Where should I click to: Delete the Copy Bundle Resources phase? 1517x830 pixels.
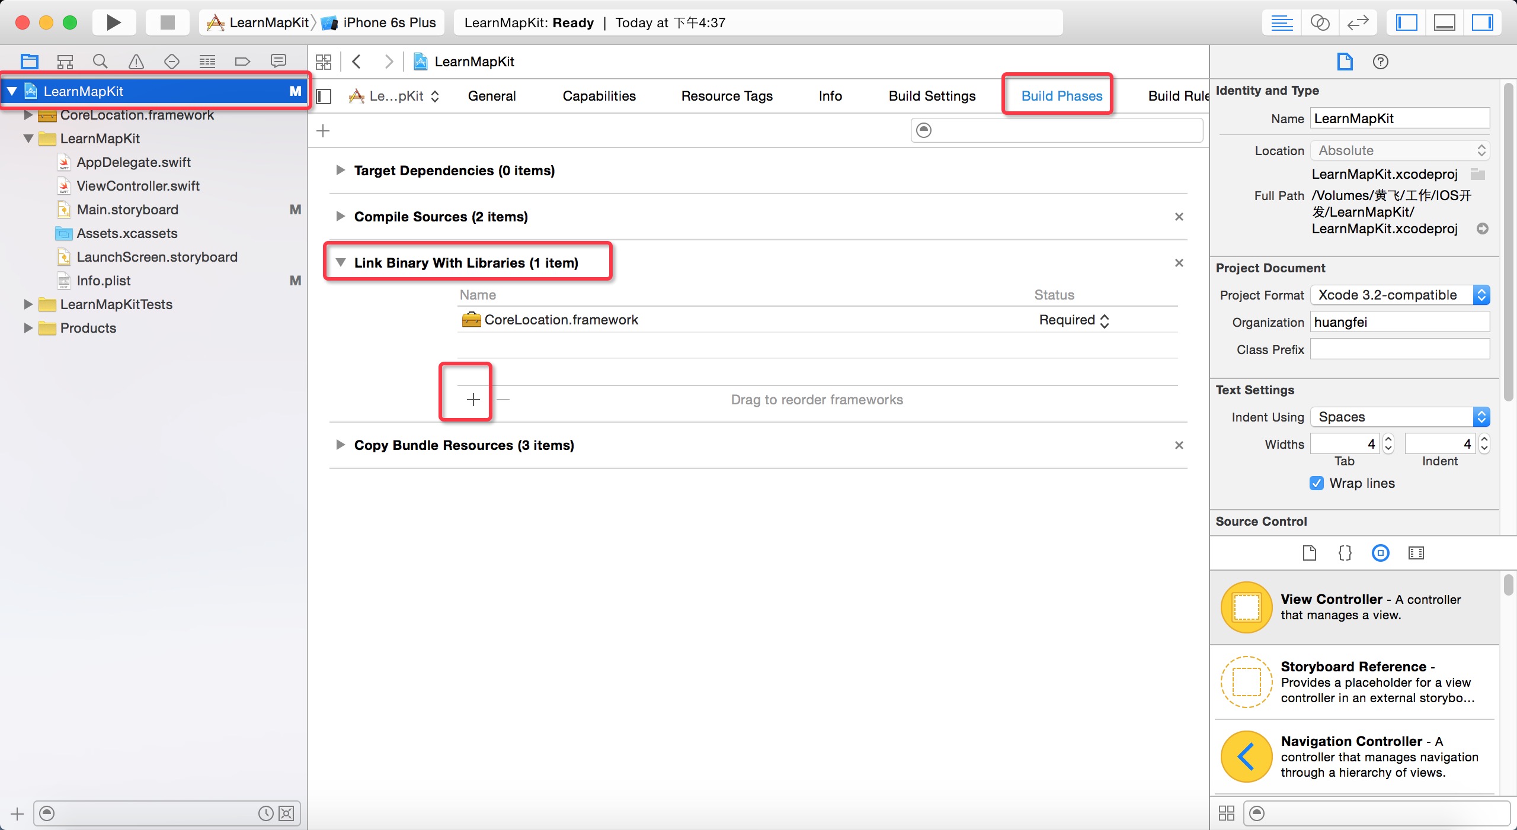1179,445
